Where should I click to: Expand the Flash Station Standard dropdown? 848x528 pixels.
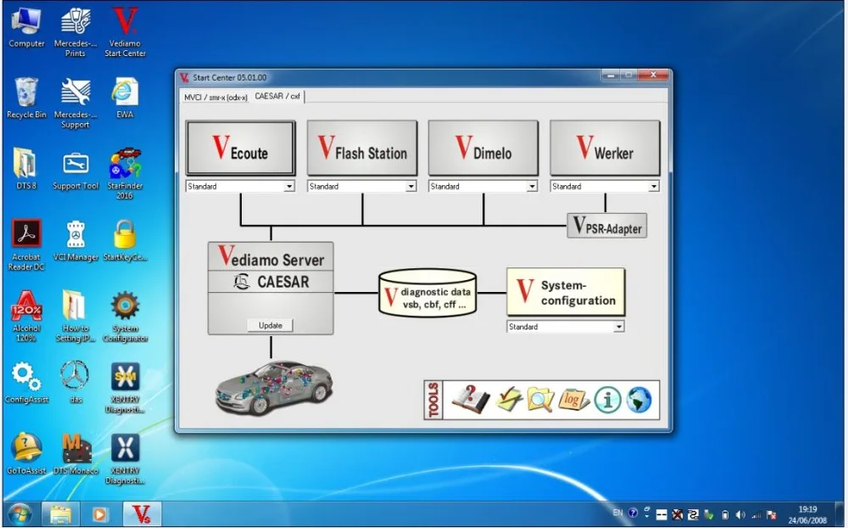411,186
